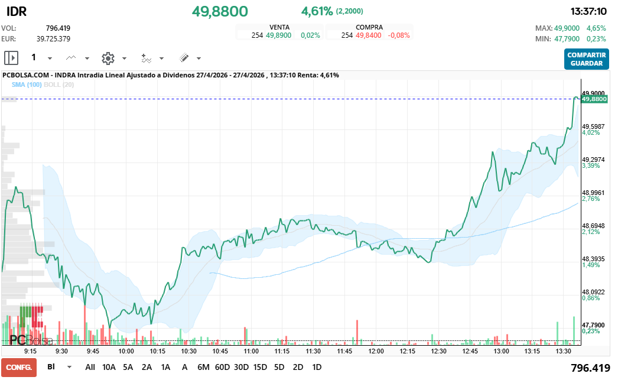Select the 5D time range

(279, 367)
